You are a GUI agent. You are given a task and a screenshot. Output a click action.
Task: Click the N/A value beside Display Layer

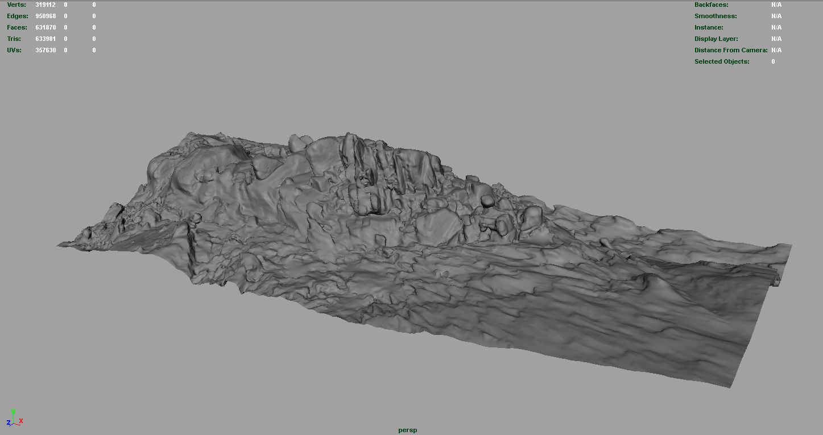776,39
